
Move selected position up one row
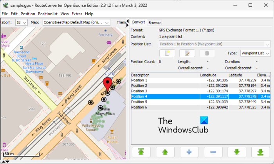click(165, 152)
